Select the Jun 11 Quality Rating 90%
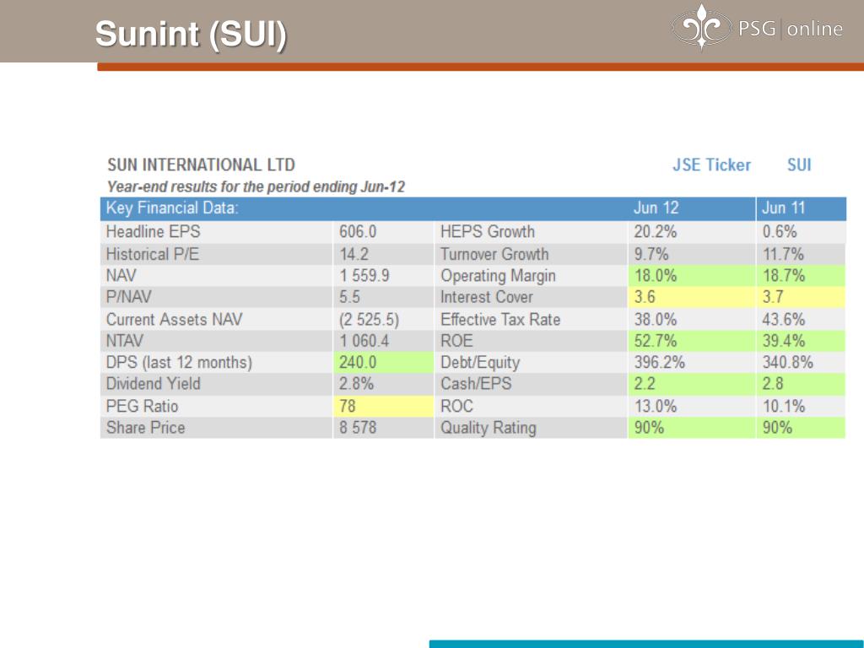The width and height of the screenshot is (864, 648). [x=801, y=428]
